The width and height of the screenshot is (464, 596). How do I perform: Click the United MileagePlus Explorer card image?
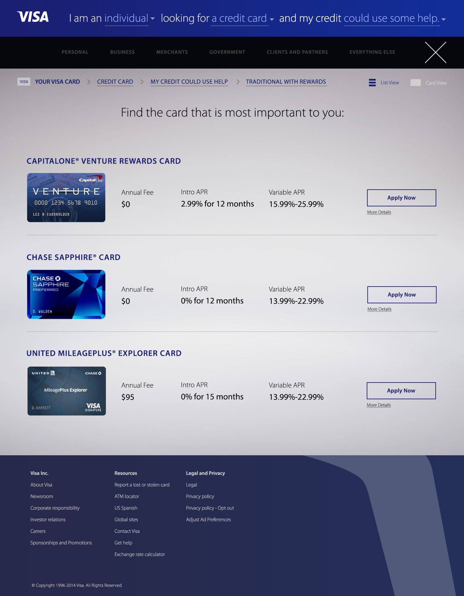click(67, 391)
